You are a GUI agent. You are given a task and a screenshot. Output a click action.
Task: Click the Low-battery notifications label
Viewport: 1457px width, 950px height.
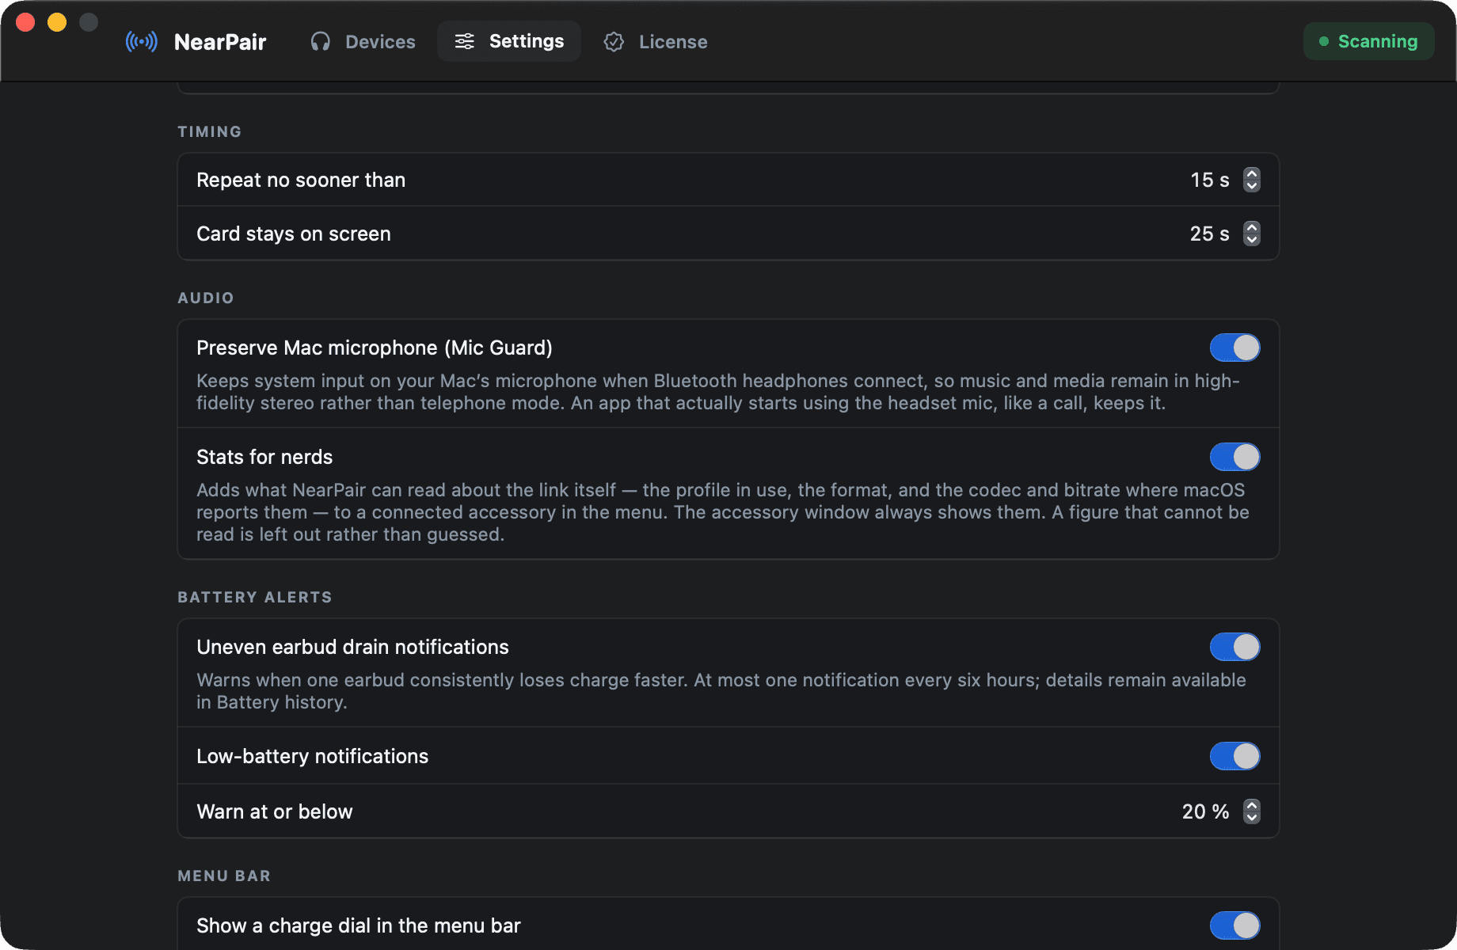tap(313, 756)
